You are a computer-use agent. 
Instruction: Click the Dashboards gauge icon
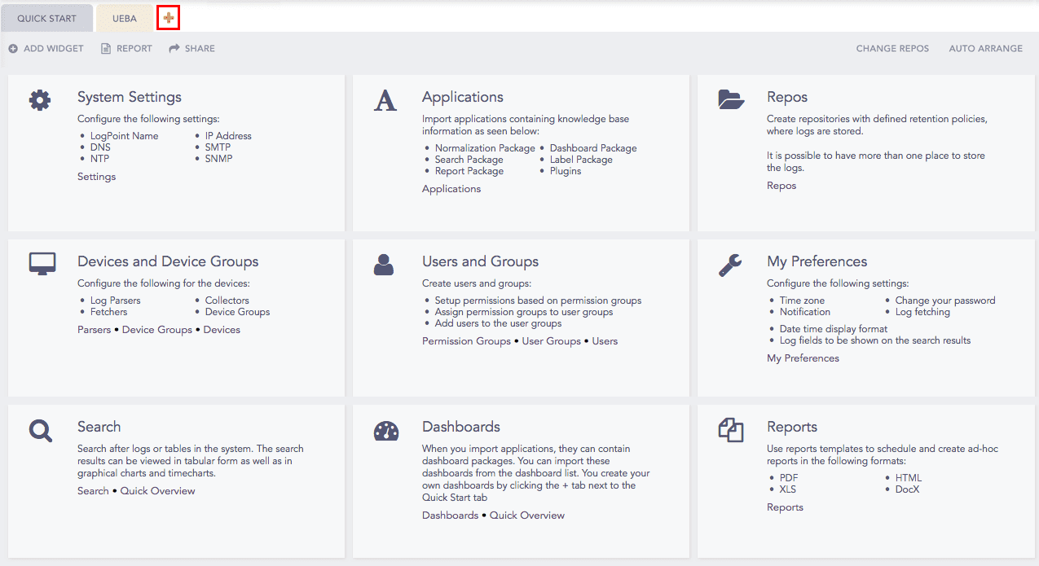click(385, 431)
